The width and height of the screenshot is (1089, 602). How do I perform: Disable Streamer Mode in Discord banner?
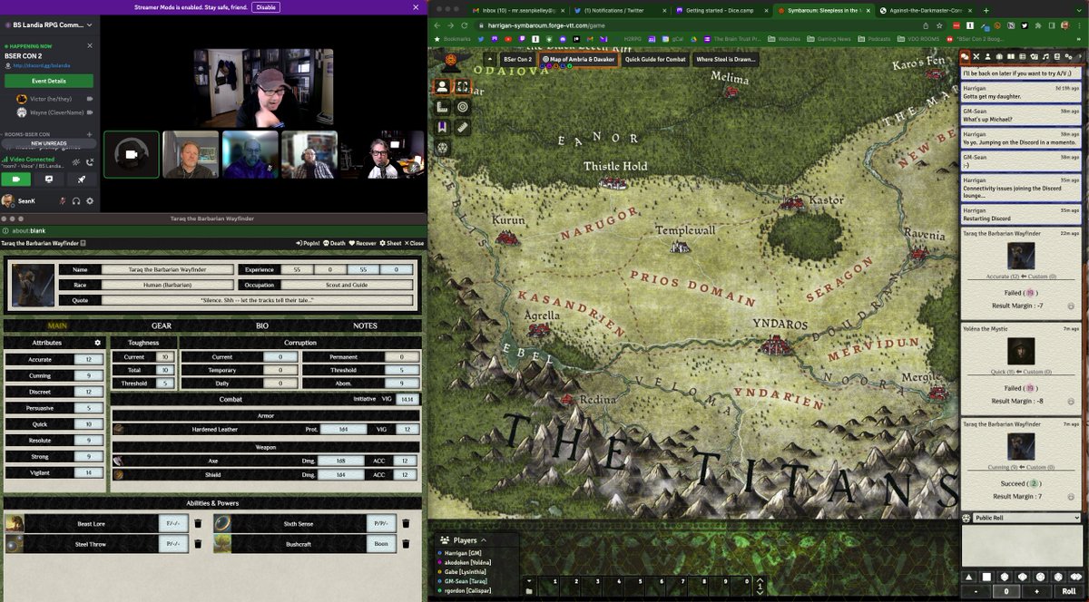coord(265,6)
